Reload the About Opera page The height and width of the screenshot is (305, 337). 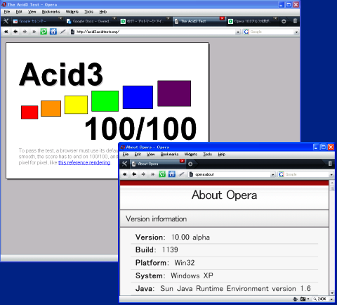[162, 174]
